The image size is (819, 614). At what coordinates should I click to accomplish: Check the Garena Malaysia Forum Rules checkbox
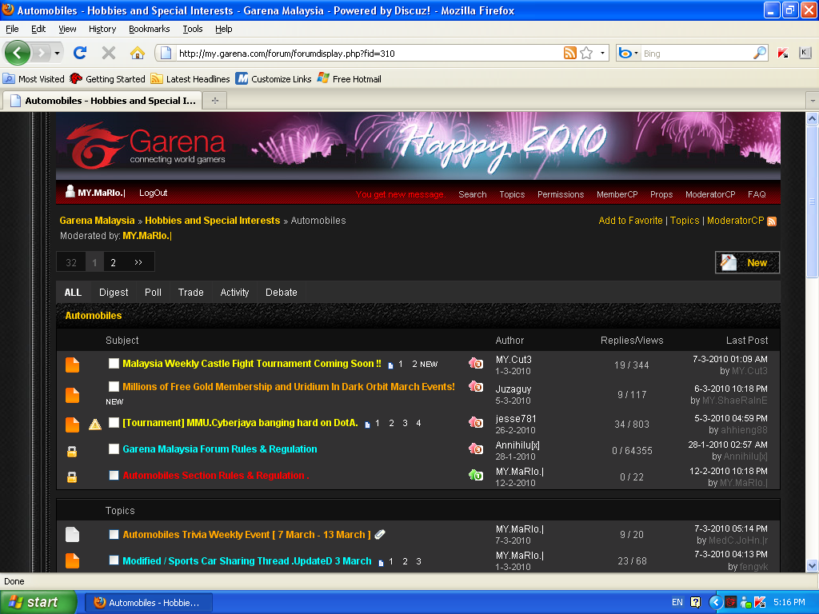(x=114, y=449)
